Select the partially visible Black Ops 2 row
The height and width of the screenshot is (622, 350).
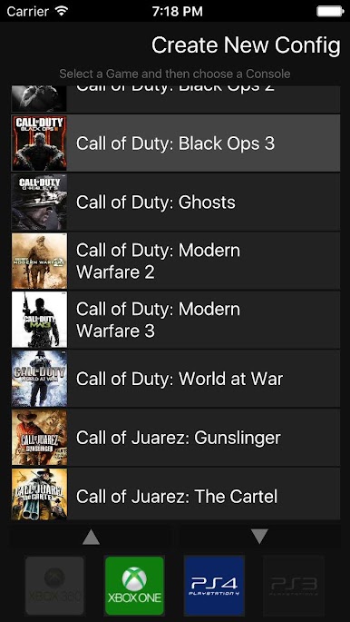175,99
